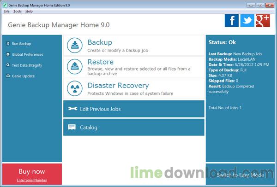Open Global Preferences from the sidebar
Image resolution: width=277 pixels, height=187 pixels.
[x=27, y=54]
